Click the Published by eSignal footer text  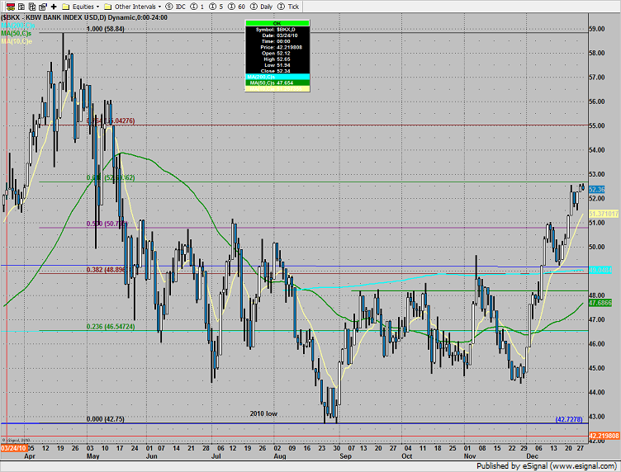[546, 466]
